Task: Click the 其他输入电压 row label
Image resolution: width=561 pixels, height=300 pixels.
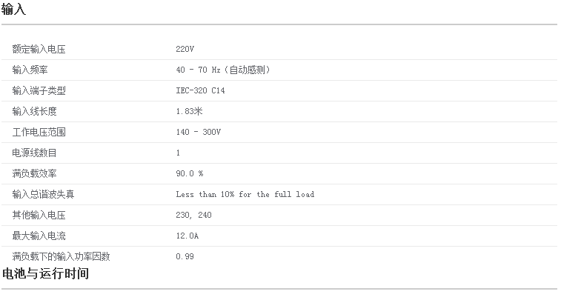Action: tap(39, 215)
